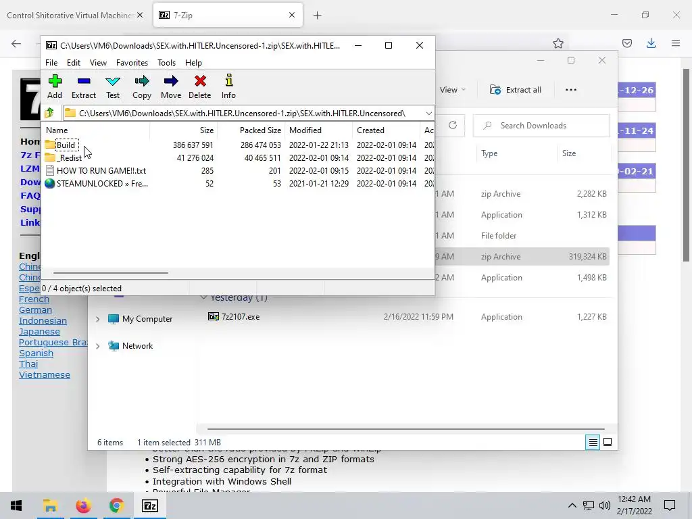
Task: Click the Move toolbar icon
Action: [171, 87]
